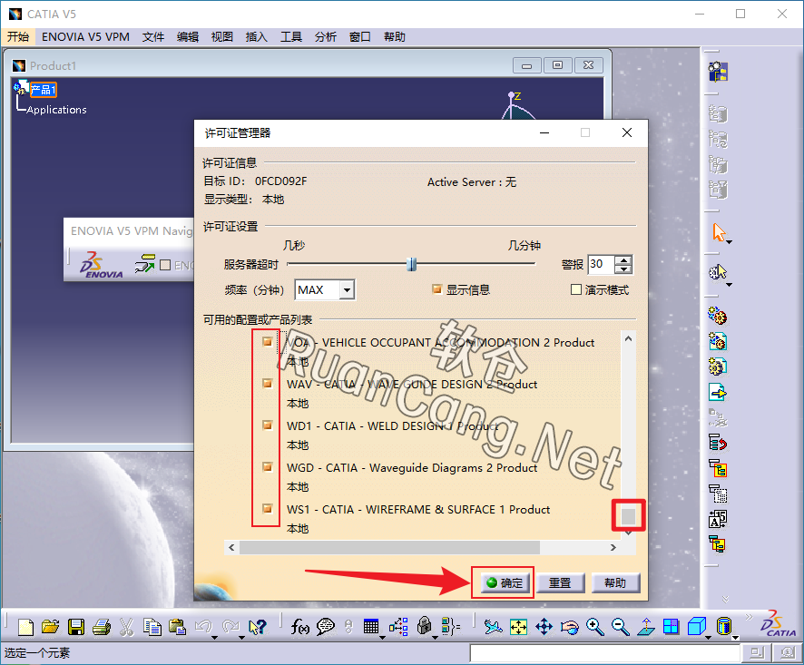Confirm with the 确定 button
Image resolution: width=804 pixels, height=665 pixels.
pos(505,583)
